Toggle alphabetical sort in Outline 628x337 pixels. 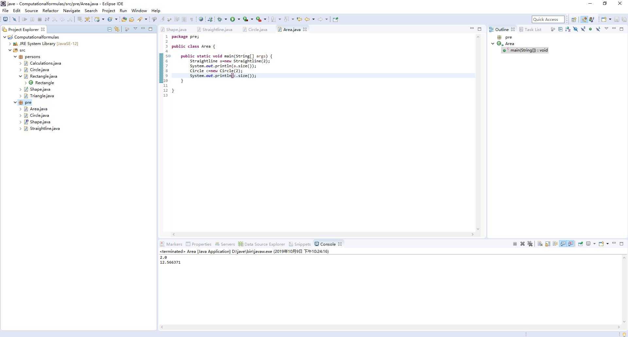pyautogui.click(x=568, y=29)
